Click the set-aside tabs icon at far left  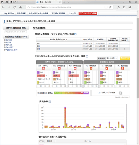click(2, 2)
